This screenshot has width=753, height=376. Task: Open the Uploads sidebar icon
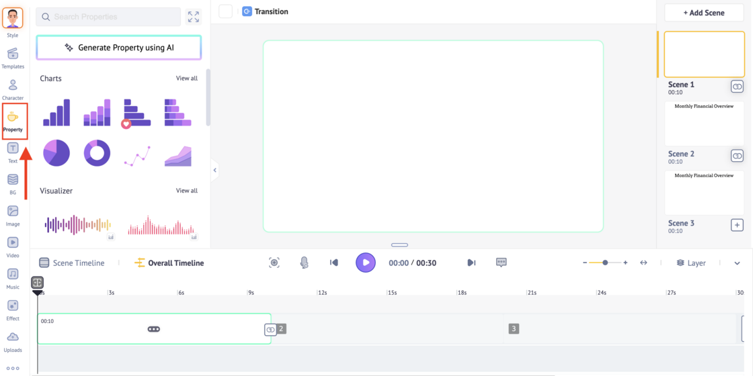(x=13, y=340)
